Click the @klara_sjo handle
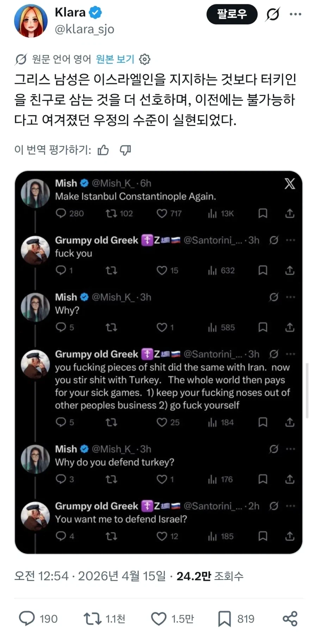This screenshot has height=635, width=317. [x=85, y=29]
